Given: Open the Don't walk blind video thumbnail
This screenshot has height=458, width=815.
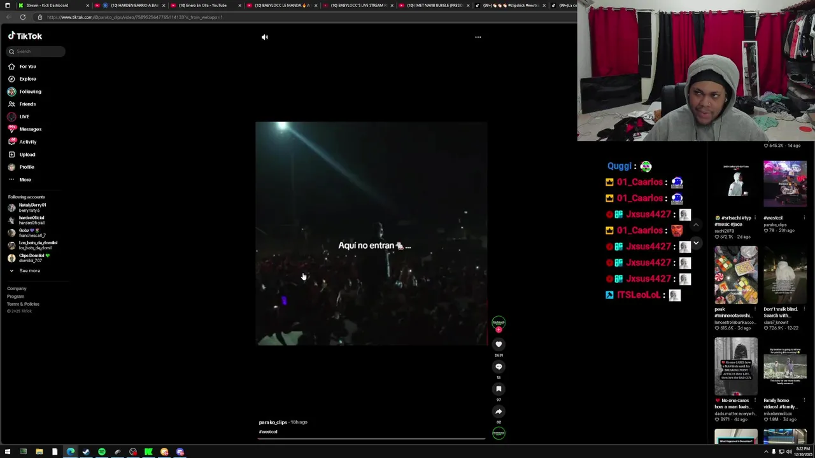Looking at the screenshot, I should [x=785, y=275].
